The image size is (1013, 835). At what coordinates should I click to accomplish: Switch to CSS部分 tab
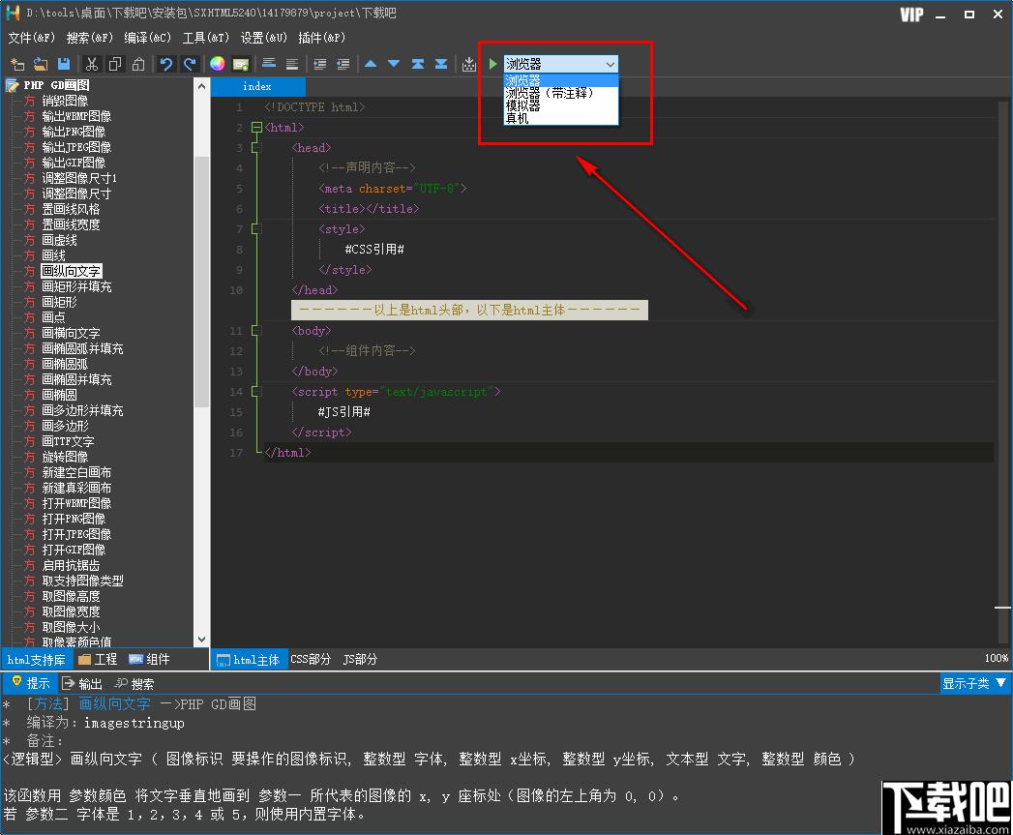(311, 659)
